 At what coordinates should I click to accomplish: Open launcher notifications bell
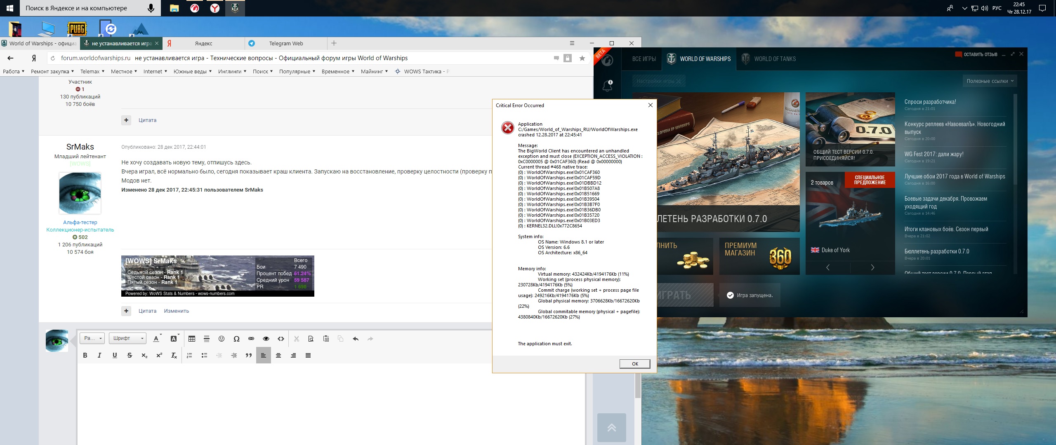click(x=607, y=85)
